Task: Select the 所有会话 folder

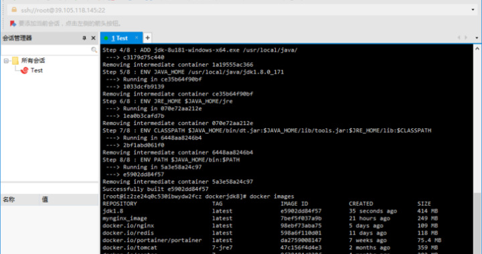Action: point(33,61)
